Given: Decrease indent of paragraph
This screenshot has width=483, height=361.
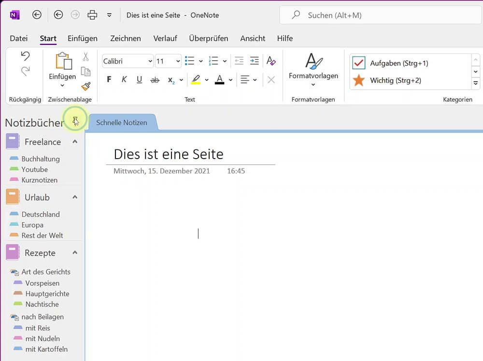Looking at the screenshot, I should pyautogui.click(x=239, y=61).
